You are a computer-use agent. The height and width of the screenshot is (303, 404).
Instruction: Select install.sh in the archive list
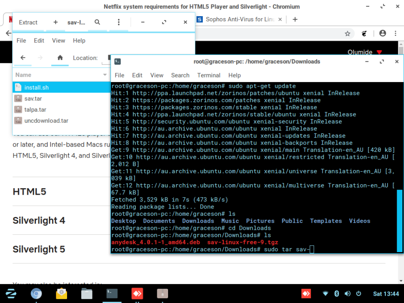click(61, 88)
